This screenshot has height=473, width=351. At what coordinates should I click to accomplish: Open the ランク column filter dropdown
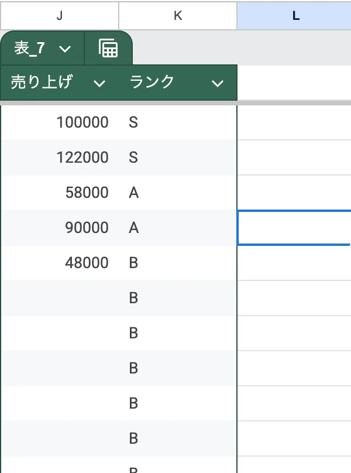(218, 83)
